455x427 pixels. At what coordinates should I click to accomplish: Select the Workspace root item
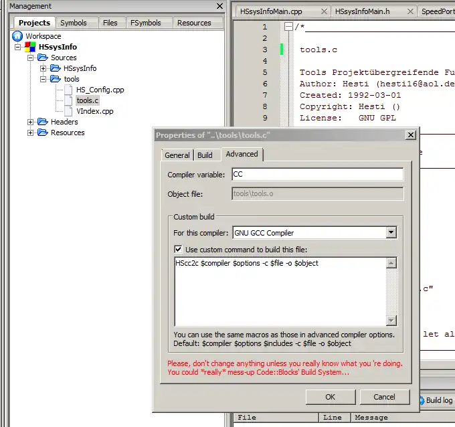point(43,36)
